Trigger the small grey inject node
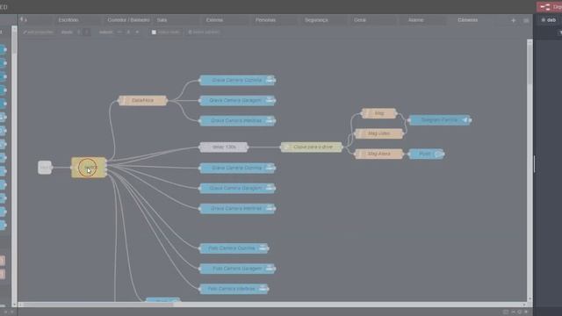The width and height of the screenshot is (562, 316). pyautogui.click(x=45, y=168)
